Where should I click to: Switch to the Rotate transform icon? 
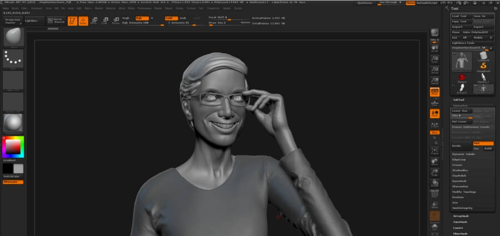coord(116,21)
